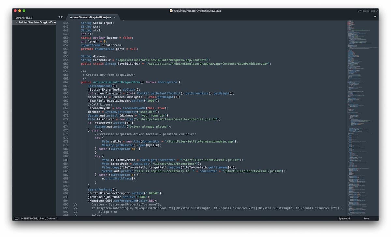Click the jTextField_BautRate.setText line
This screenshot has width=391, height=237.
[x=119, y=197]
